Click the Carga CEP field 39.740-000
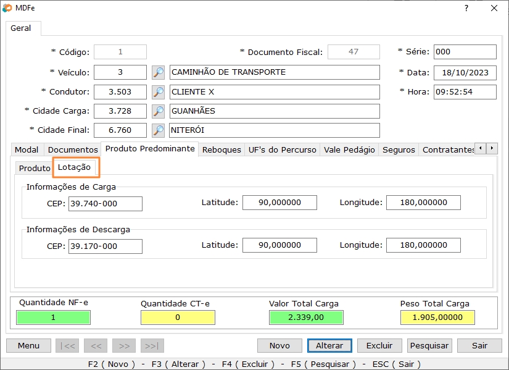This screenshot has width=509, height=370. pyautogui.click(x=105, y=204)
